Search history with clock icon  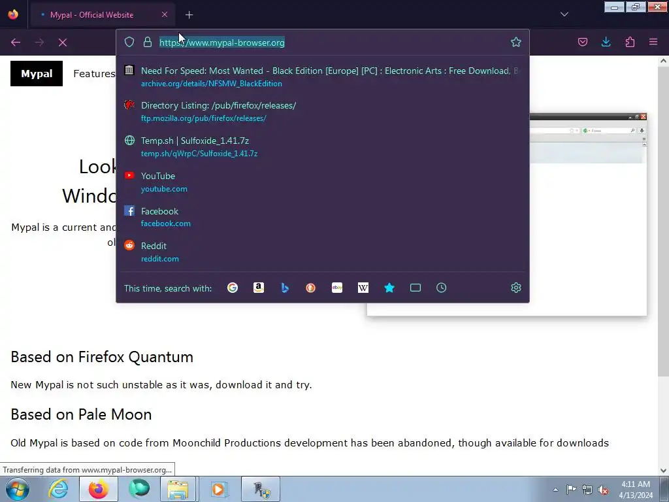441,288
